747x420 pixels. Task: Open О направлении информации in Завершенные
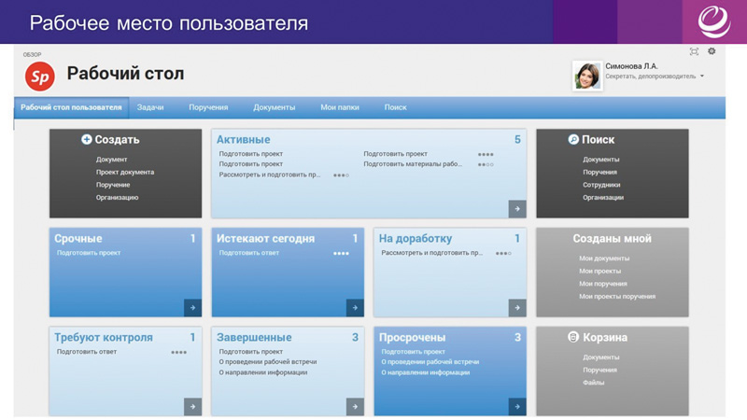pyautogui.click(x=263, y=372)
